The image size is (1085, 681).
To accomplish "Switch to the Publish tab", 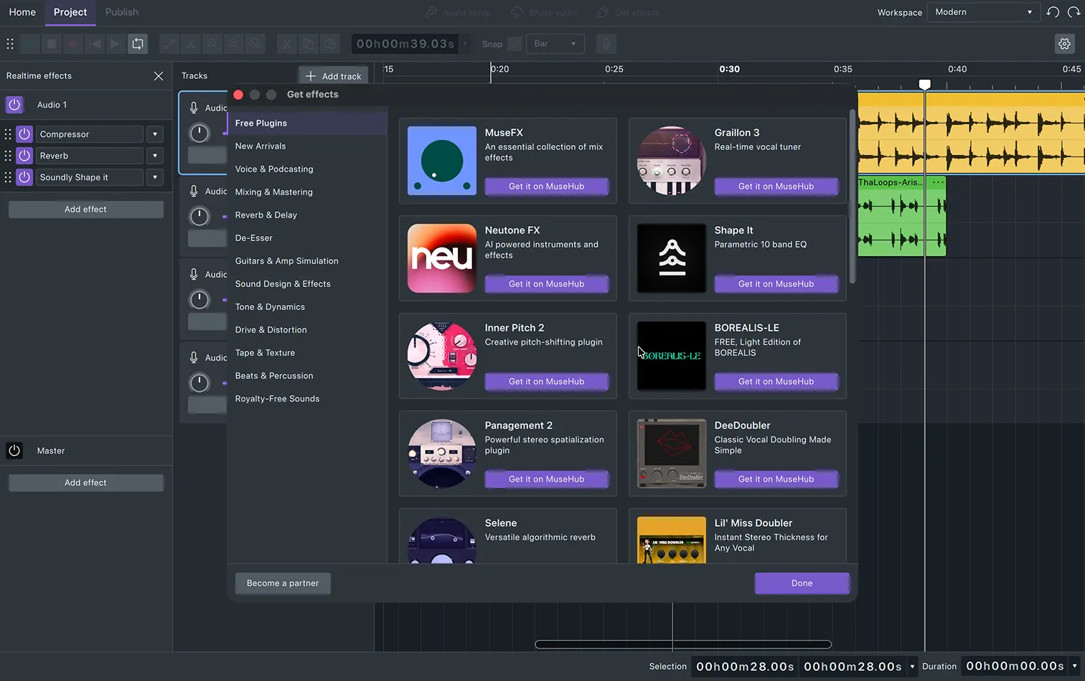I will click(121, 12).
